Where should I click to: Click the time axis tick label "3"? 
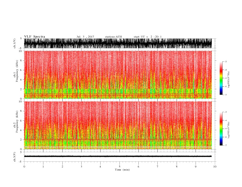[x=81, y=167]
